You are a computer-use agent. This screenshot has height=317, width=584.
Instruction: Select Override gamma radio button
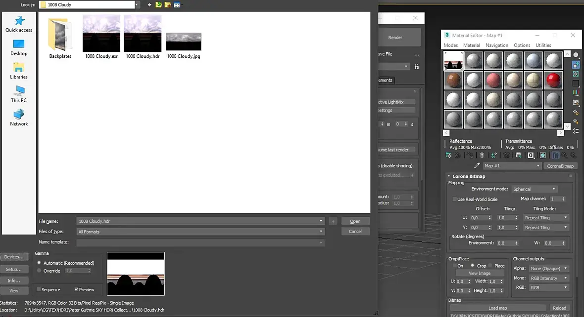(x=39, y=271)
